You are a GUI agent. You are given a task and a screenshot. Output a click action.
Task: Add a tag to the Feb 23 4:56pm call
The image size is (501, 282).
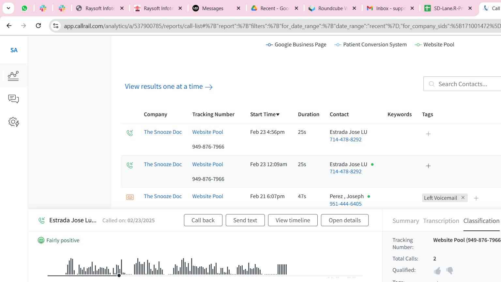click(428, 134)
